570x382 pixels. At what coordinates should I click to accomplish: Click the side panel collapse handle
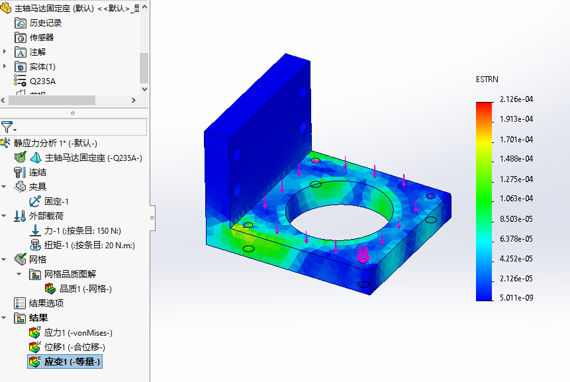coord(152,218)
